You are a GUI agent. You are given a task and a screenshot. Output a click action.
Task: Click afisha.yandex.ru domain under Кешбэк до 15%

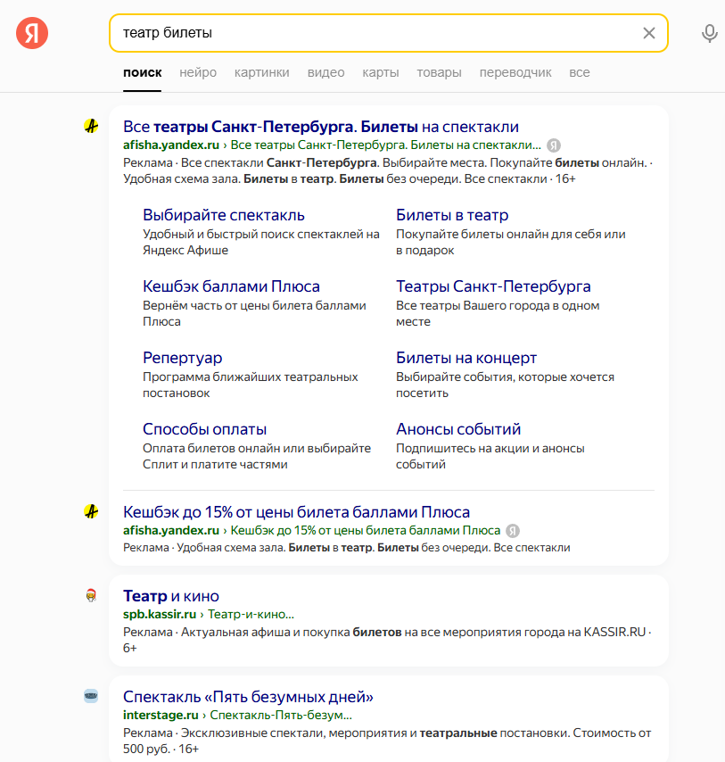pyautogui.click(x=171, y=531)
